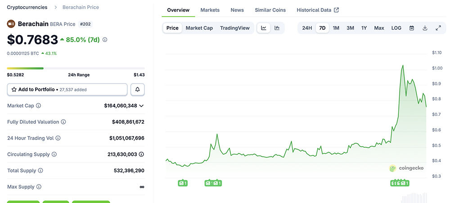Click the $0.5282 range low value
This screenshot has width=450, height=203.
point(15,75)
